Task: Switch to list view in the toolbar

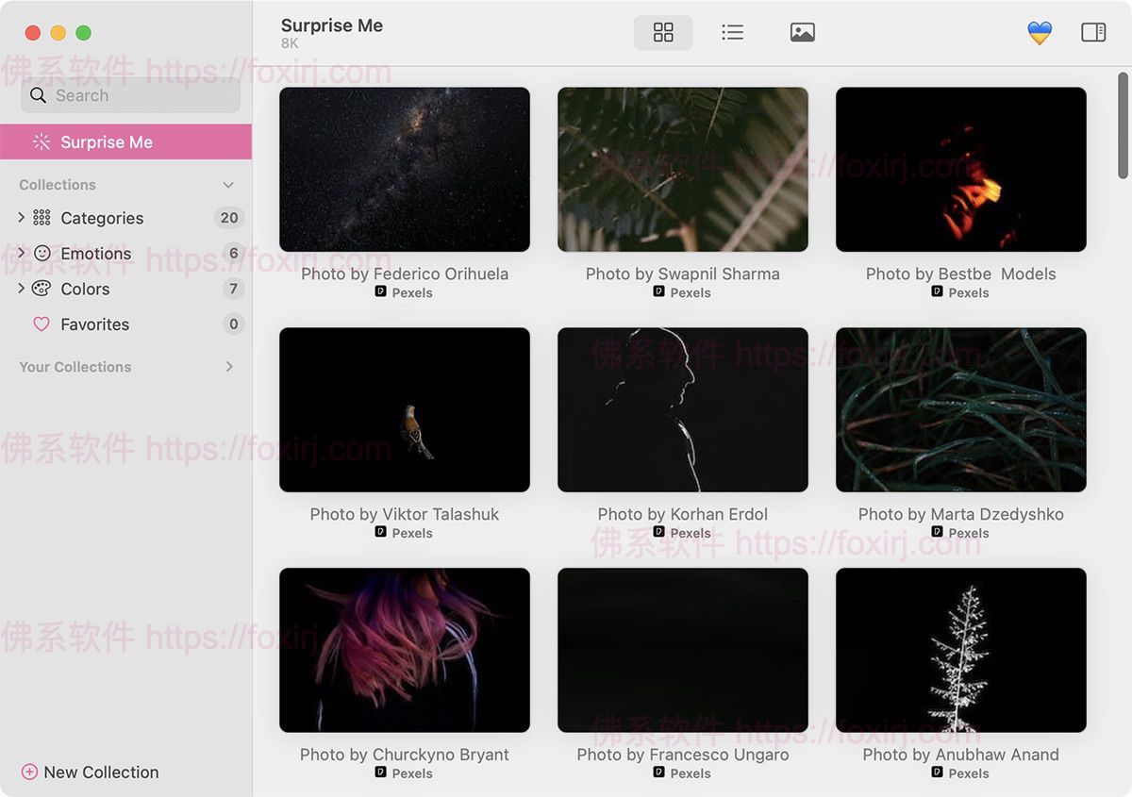Action: coord(733,31)
